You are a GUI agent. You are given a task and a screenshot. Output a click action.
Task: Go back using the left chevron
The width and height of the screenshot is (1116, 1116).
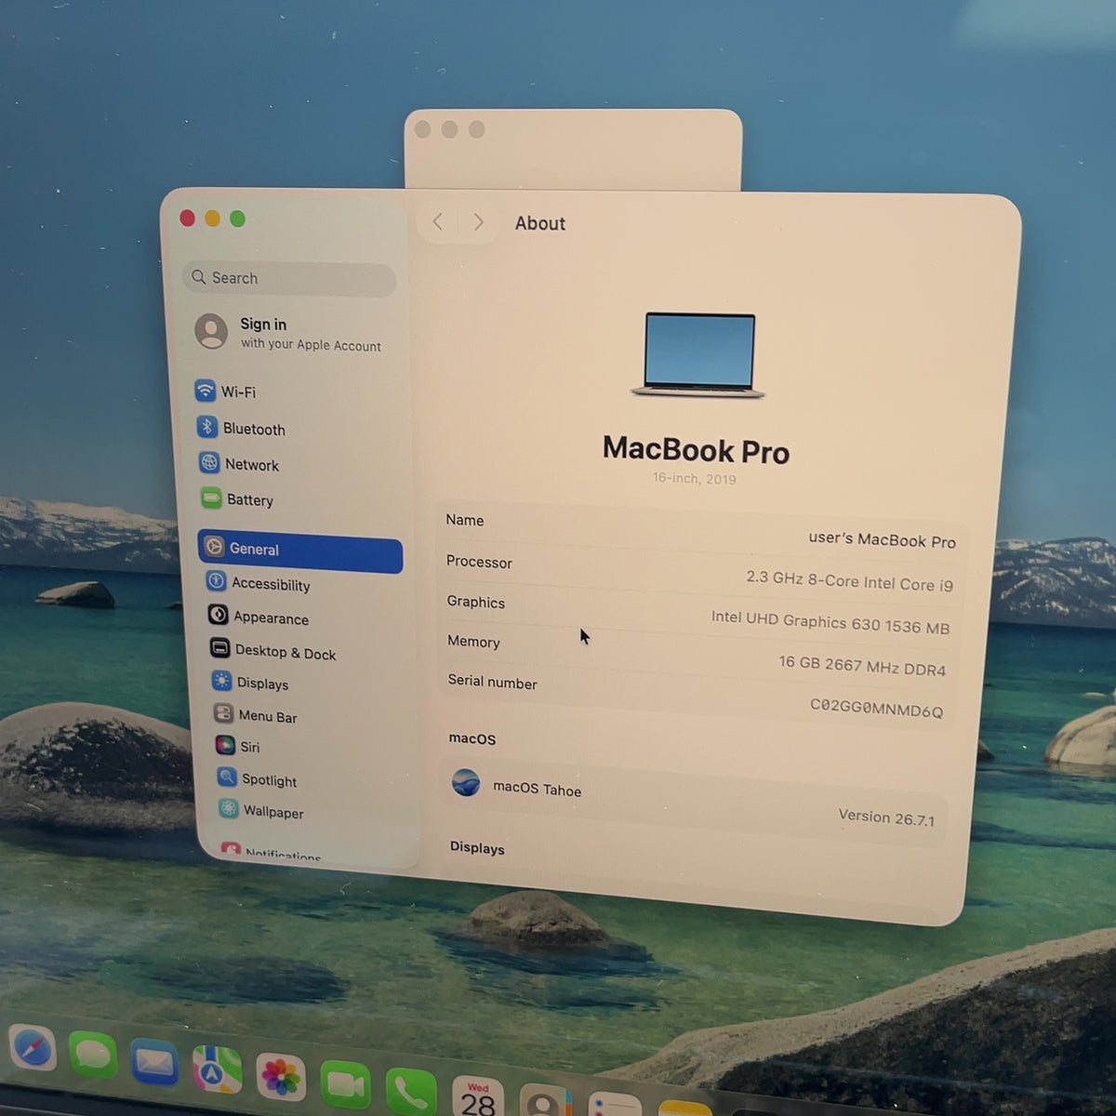tap(438, 221)
